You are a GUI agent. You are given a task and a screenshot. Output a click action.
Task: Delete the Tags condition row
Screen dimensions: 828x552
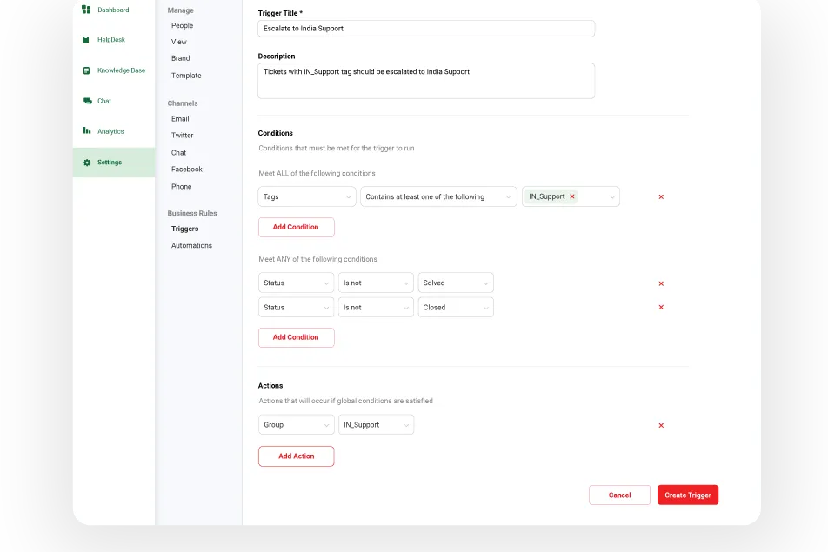(661, 197)
